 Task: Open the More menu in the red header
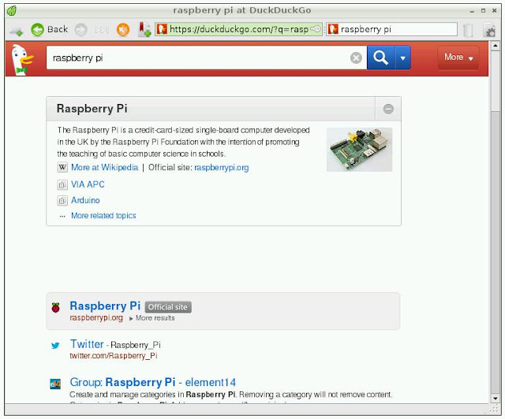pyautogui.click(x=458, y=57)
